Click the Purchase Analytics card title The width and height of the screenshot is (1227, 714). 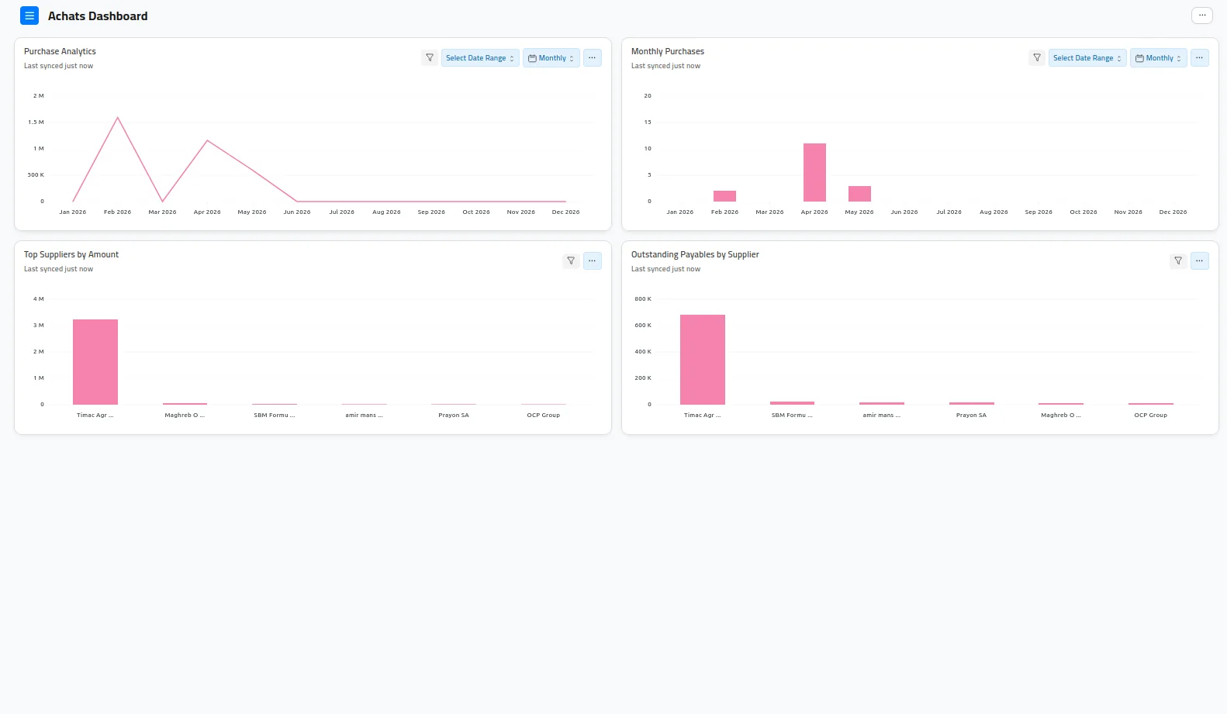[60, 51]
